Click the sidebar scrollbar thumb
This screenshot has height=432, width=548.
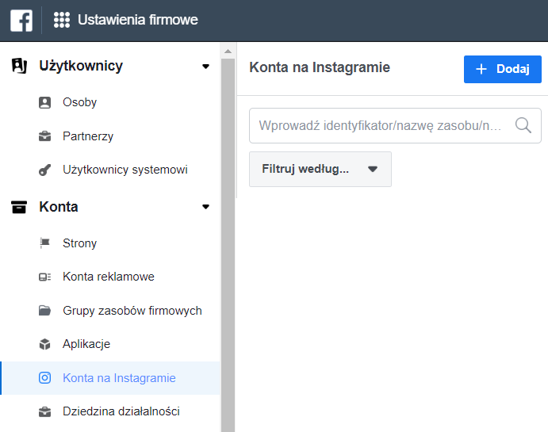tap(228, 244)
